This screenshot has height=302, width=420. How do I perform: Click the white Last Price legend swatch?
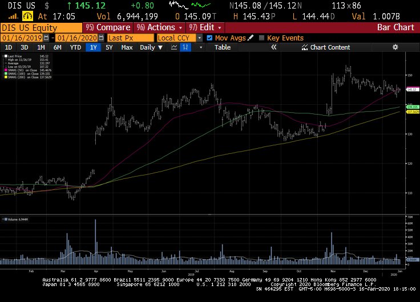[x=6, y=56]
